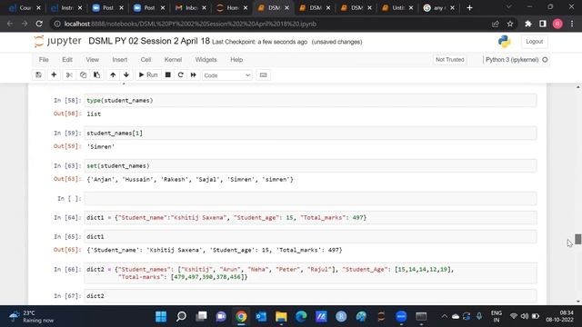Open the Insert menu
This screenshot has width=582, height=327.
click(119, 59)
